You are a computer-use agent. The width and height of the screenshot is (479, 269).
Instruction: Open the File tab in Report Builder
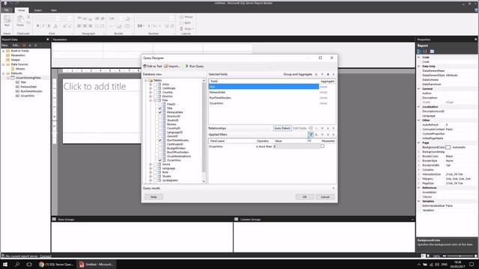pos(7,10)
